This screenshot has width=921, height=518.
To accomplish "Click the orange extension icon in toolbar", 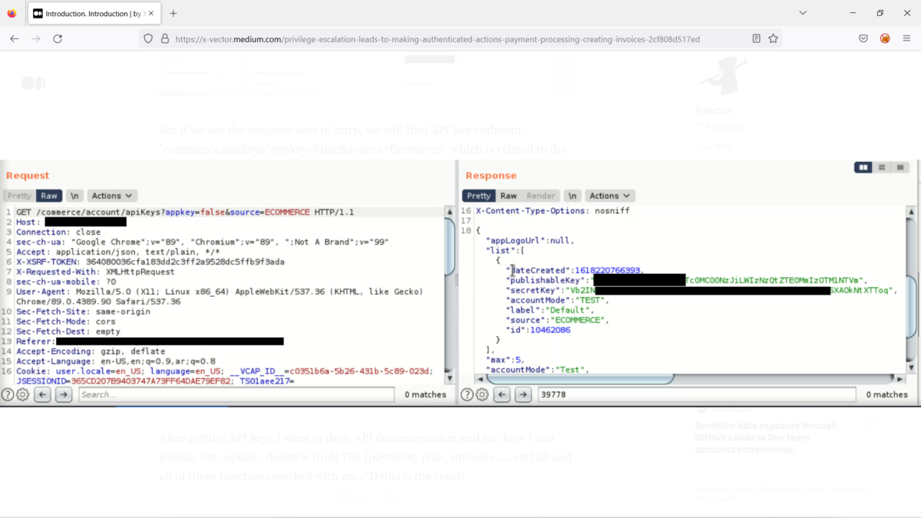I will (885, 38).
